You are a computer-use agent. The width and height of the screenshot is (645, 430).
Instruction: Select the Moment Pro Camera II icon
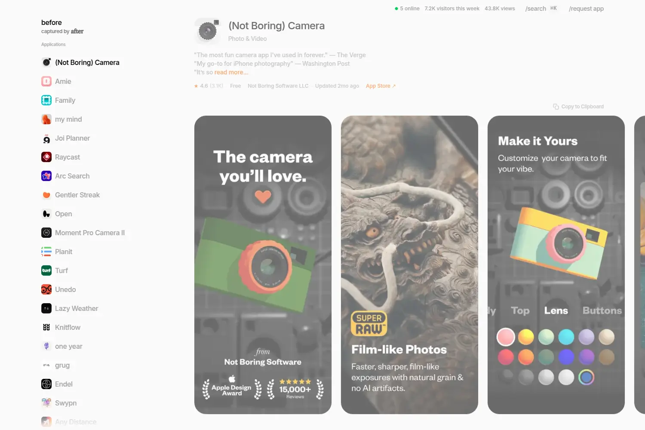pos(46,233)
